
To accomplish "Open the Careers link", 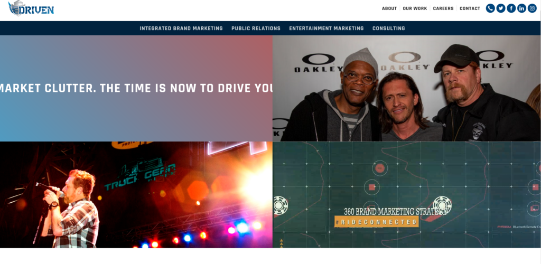I will (443, 8).
